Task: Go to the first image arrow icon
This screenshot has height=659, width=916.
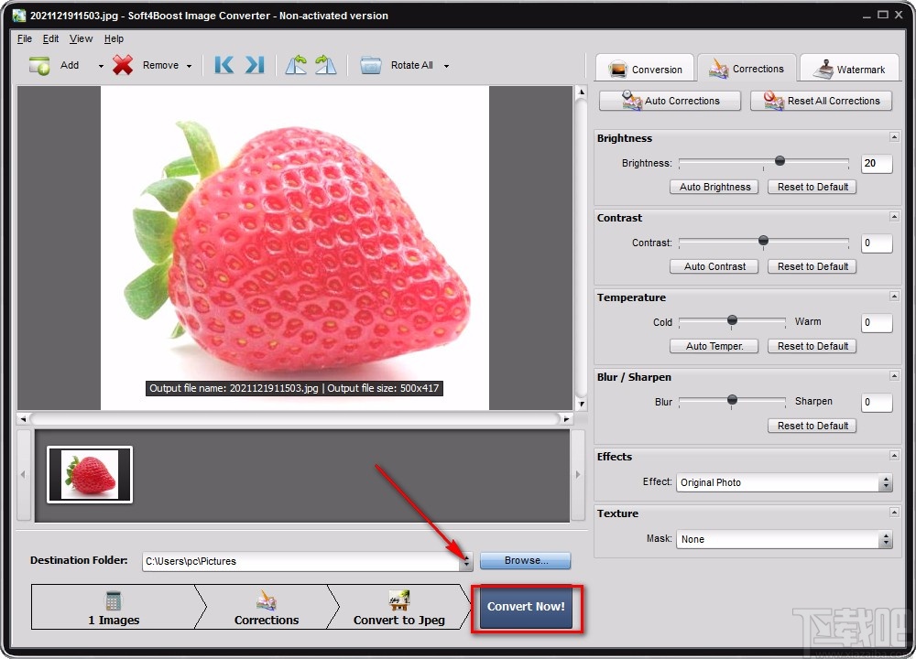Action: tap(224, 65)
